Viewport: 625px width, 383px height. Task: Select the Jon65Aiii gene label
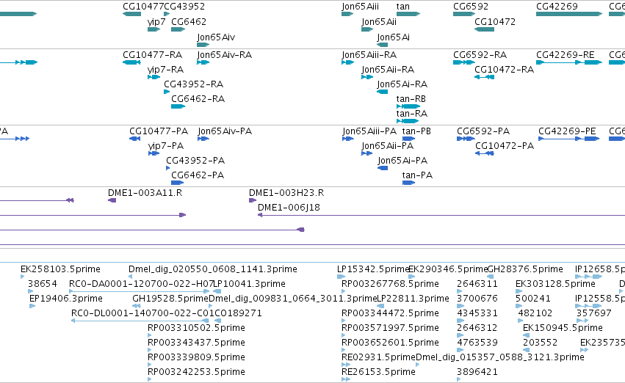pos(360,7)
